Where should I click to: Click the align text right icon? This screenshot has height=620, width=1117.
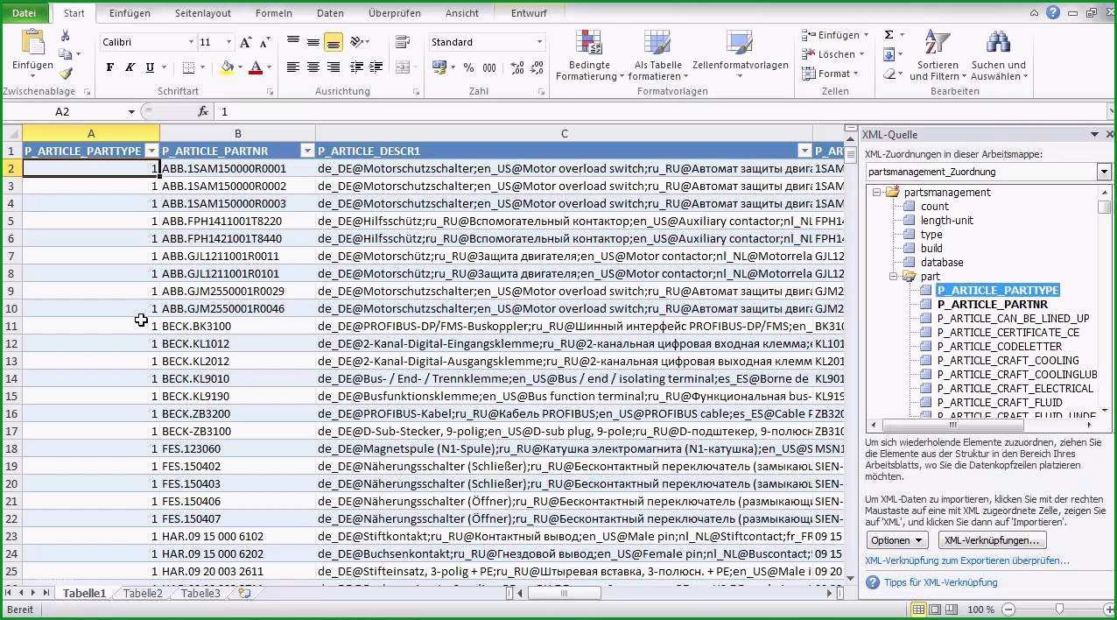pyautogui.click(x=334, y=67)
